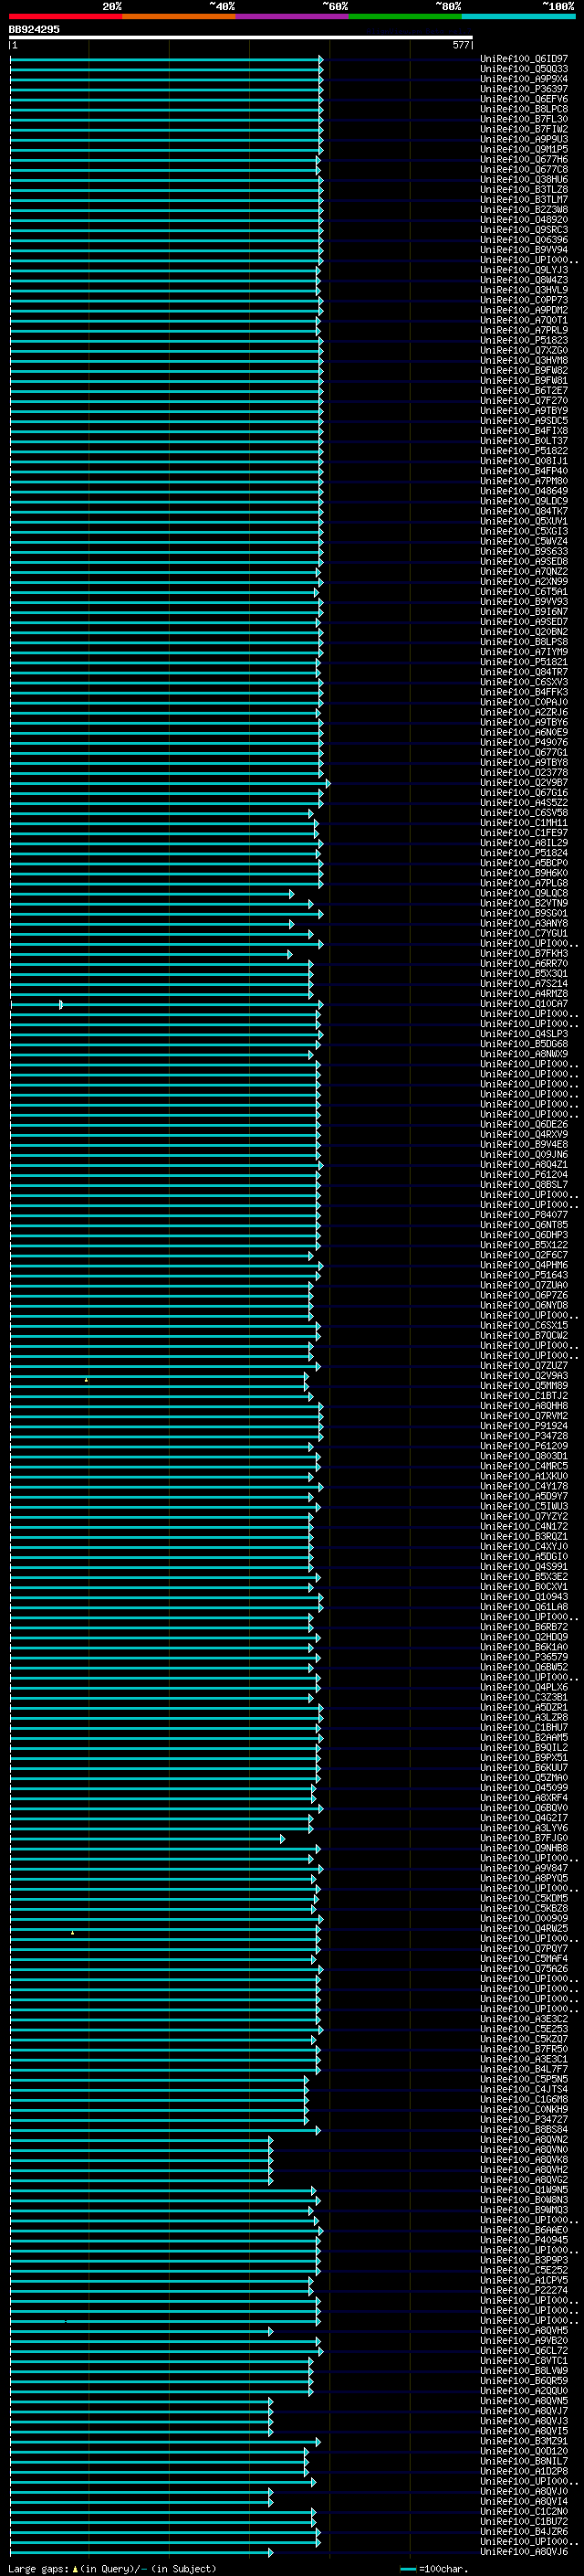This screenshot has height=2576, width=584.
Task: Choose hit UniRef100_P61204
Action: pyautogui.click(x=524, y=1175)
